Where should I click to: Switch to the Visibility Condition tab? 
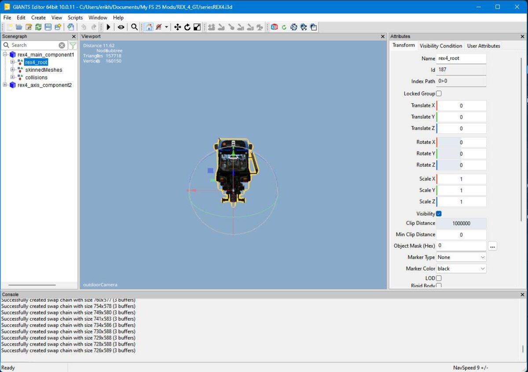[441, 46]
